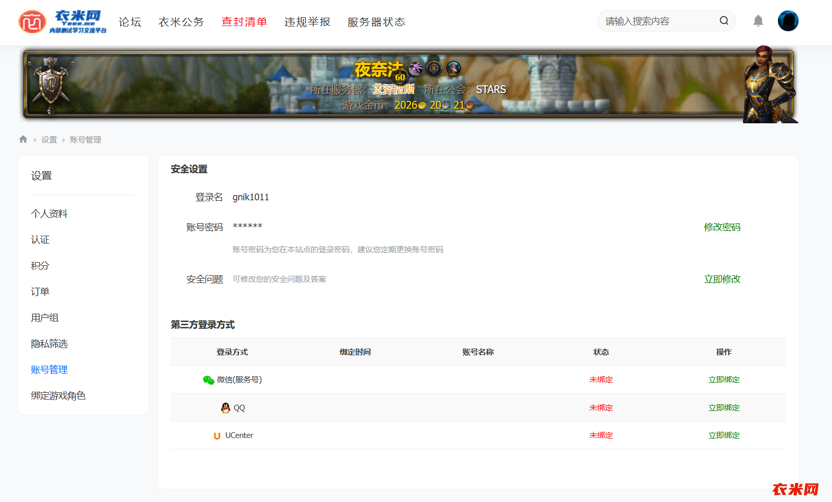The height and width of the screenshot is (502, 832).
Task: Open 订单 in the settings sidebar
Action: (x=40, y=292)
